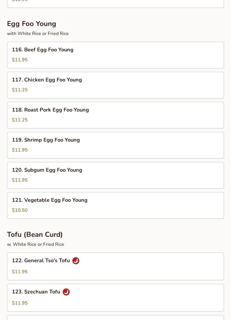This screenshot has height=320, width=231.
Task: Open the 116. Beef Egg Foo Young item
Action: coord(116,55)
